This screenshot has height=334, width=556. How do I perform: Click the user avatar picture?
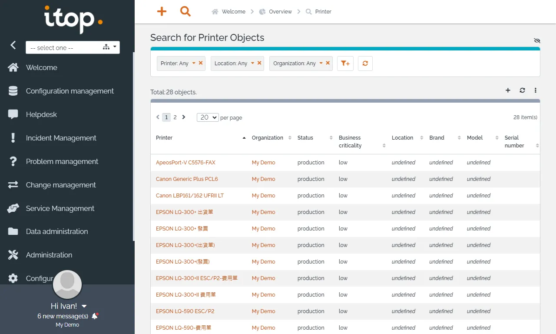pos(67,284)
